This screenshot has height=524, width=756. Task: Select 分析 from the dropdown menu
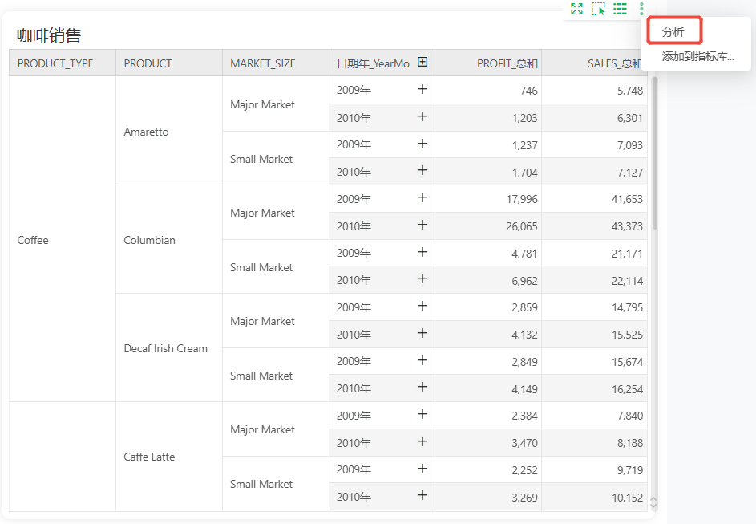tap(673, 32)
